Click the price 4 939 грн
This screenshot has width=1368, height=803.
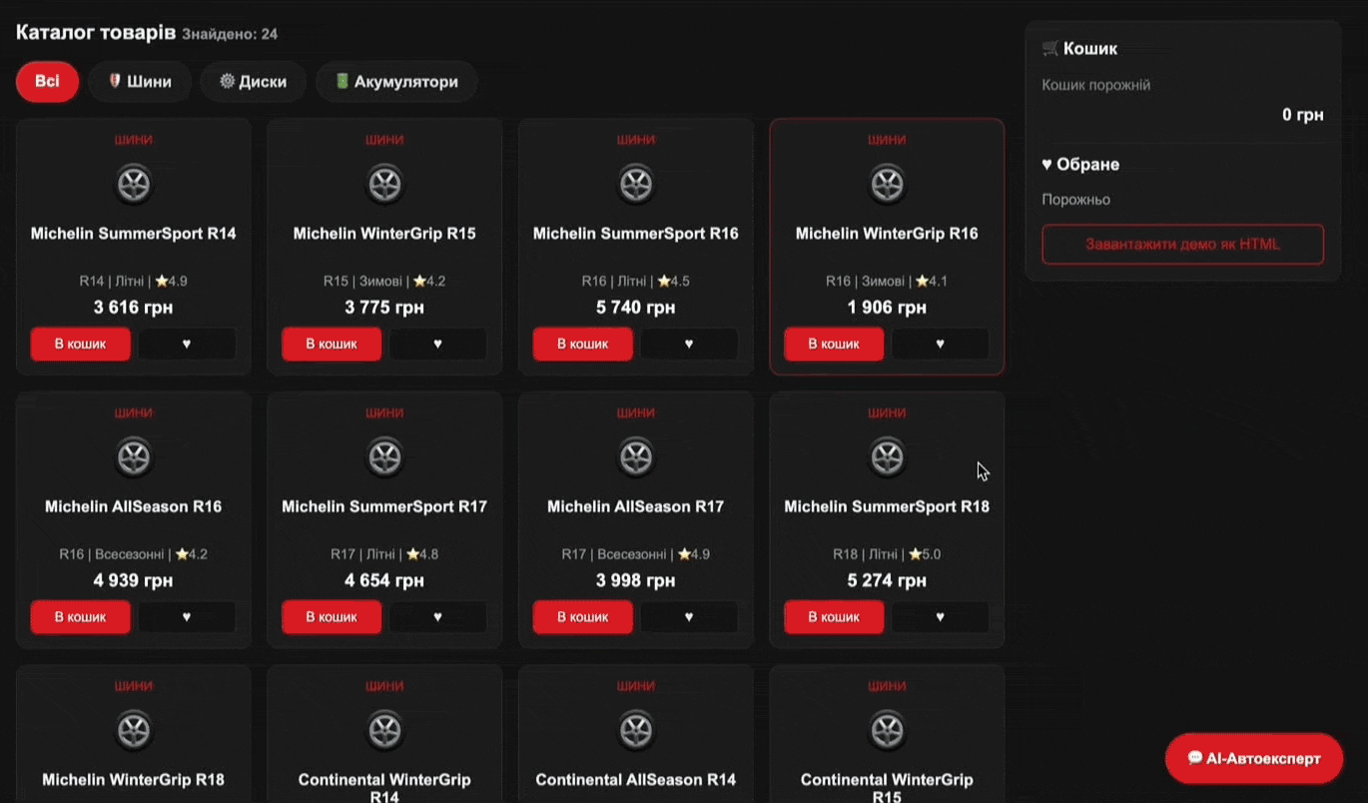(x=134, y=580)
